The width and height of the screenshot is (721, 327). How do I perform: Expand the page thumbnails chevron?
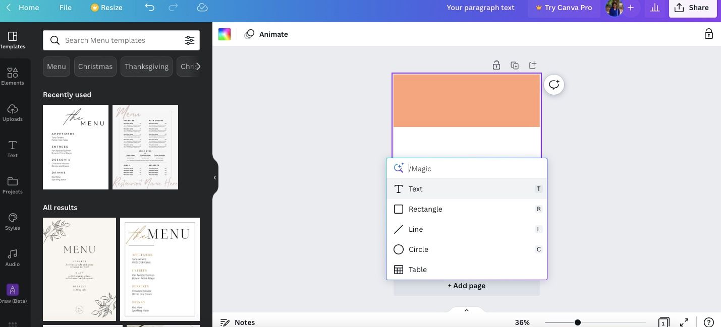pyautogui.click(x=467, y=310)
